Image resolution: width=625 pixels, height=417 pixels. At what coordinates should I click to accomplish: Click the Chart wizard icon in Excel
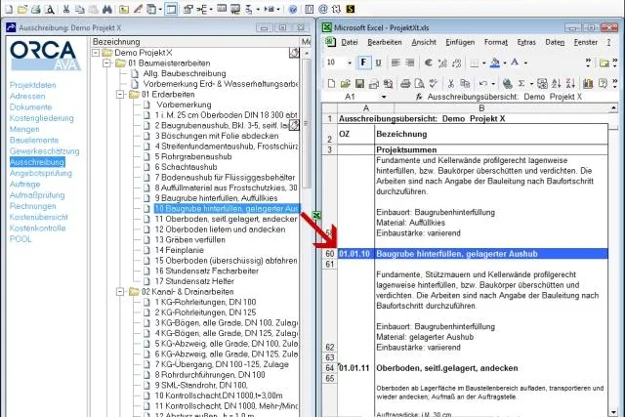[588, 83]
